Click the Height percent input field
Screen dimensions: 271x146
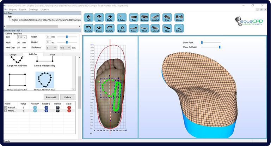tap(48, 42)
